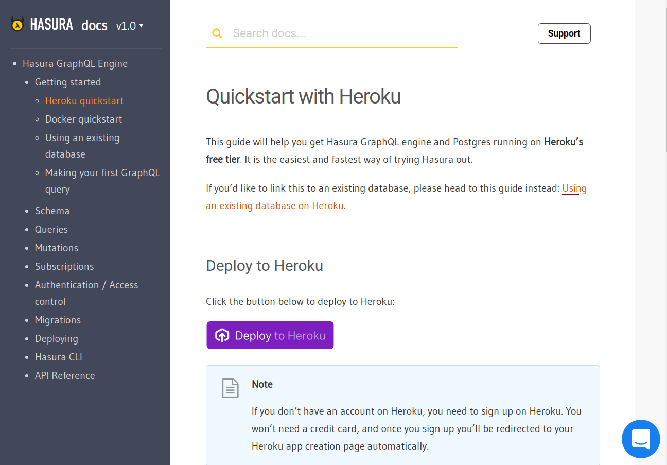Screen dimensions: 667x465
Task: Go to Subscriptions section
Action: coord(64,267)
